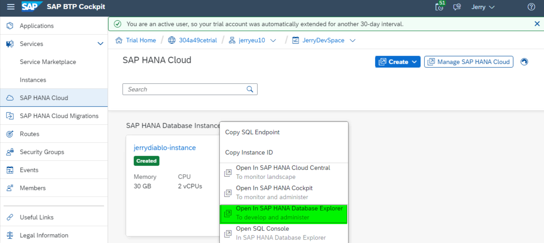Screen dimensions: 544x243
Task: Open the JerryDevSpace space dropdown
Action: [352, 41]
